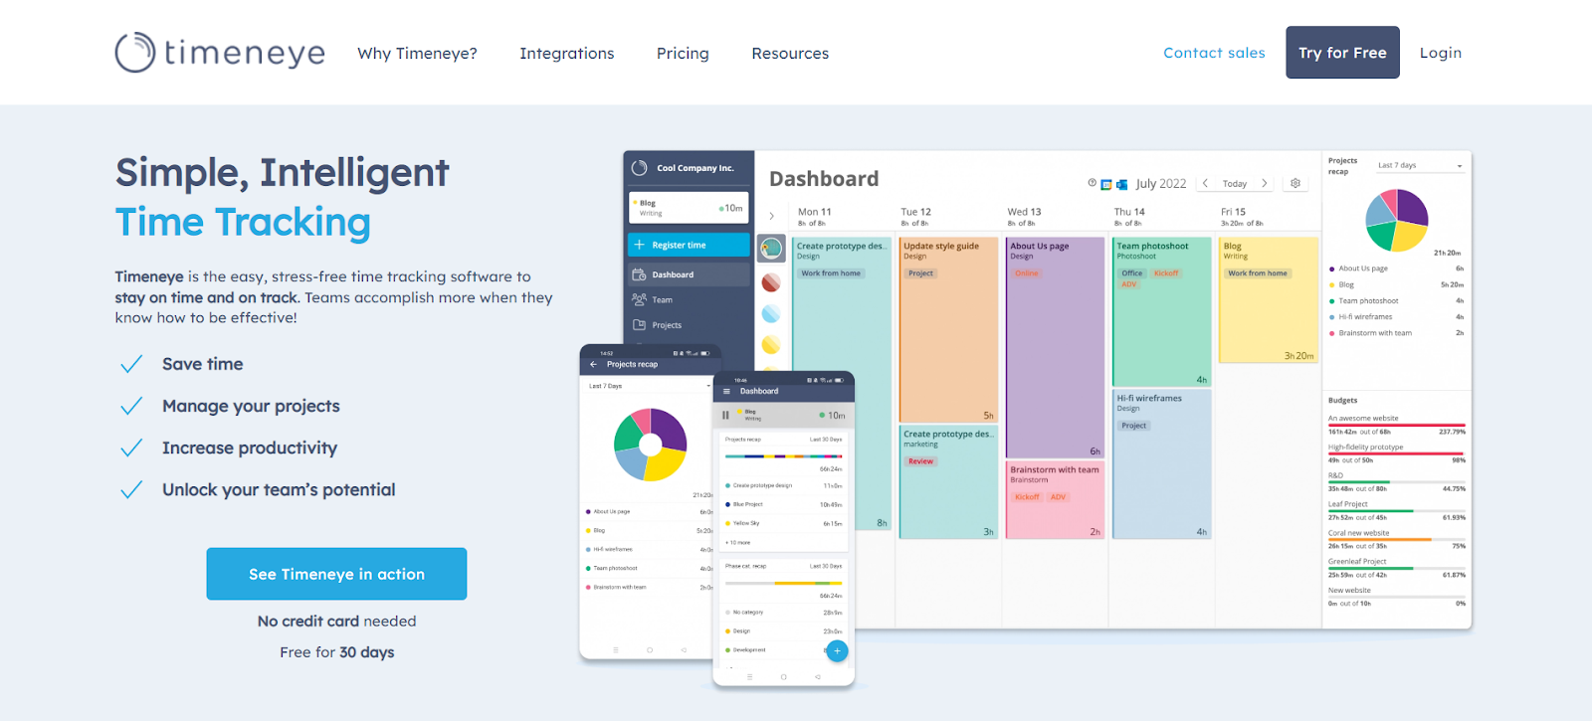Tap the blue floating plus button
The width and height of the screenshot is (1592, 721).
[x=838, y=650]
